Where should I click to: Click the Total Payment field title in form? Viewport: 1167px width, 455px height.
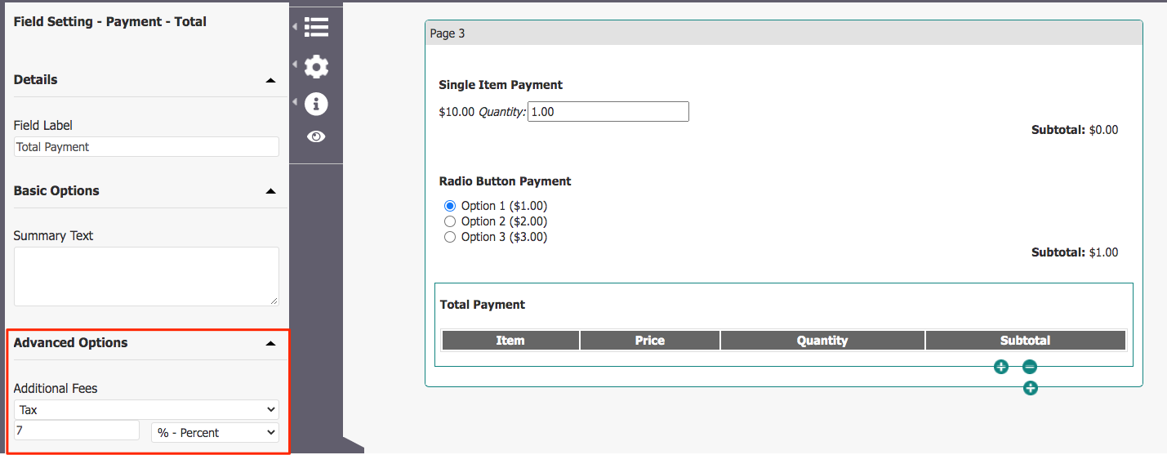(x=483, y=305)
